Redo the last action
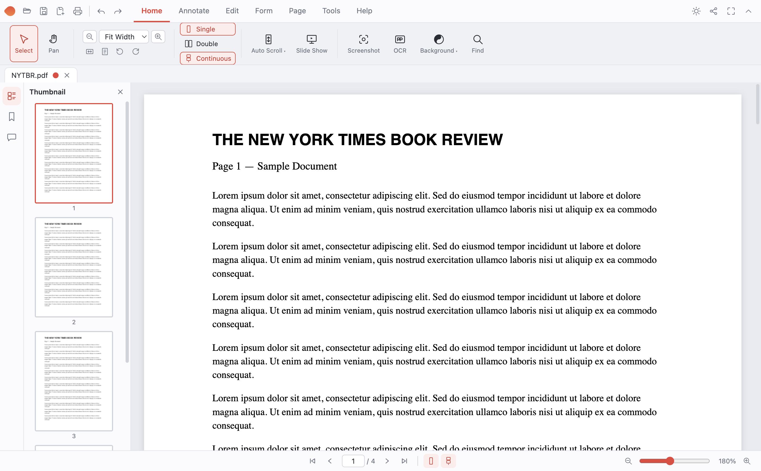 [x=118, y=11]
